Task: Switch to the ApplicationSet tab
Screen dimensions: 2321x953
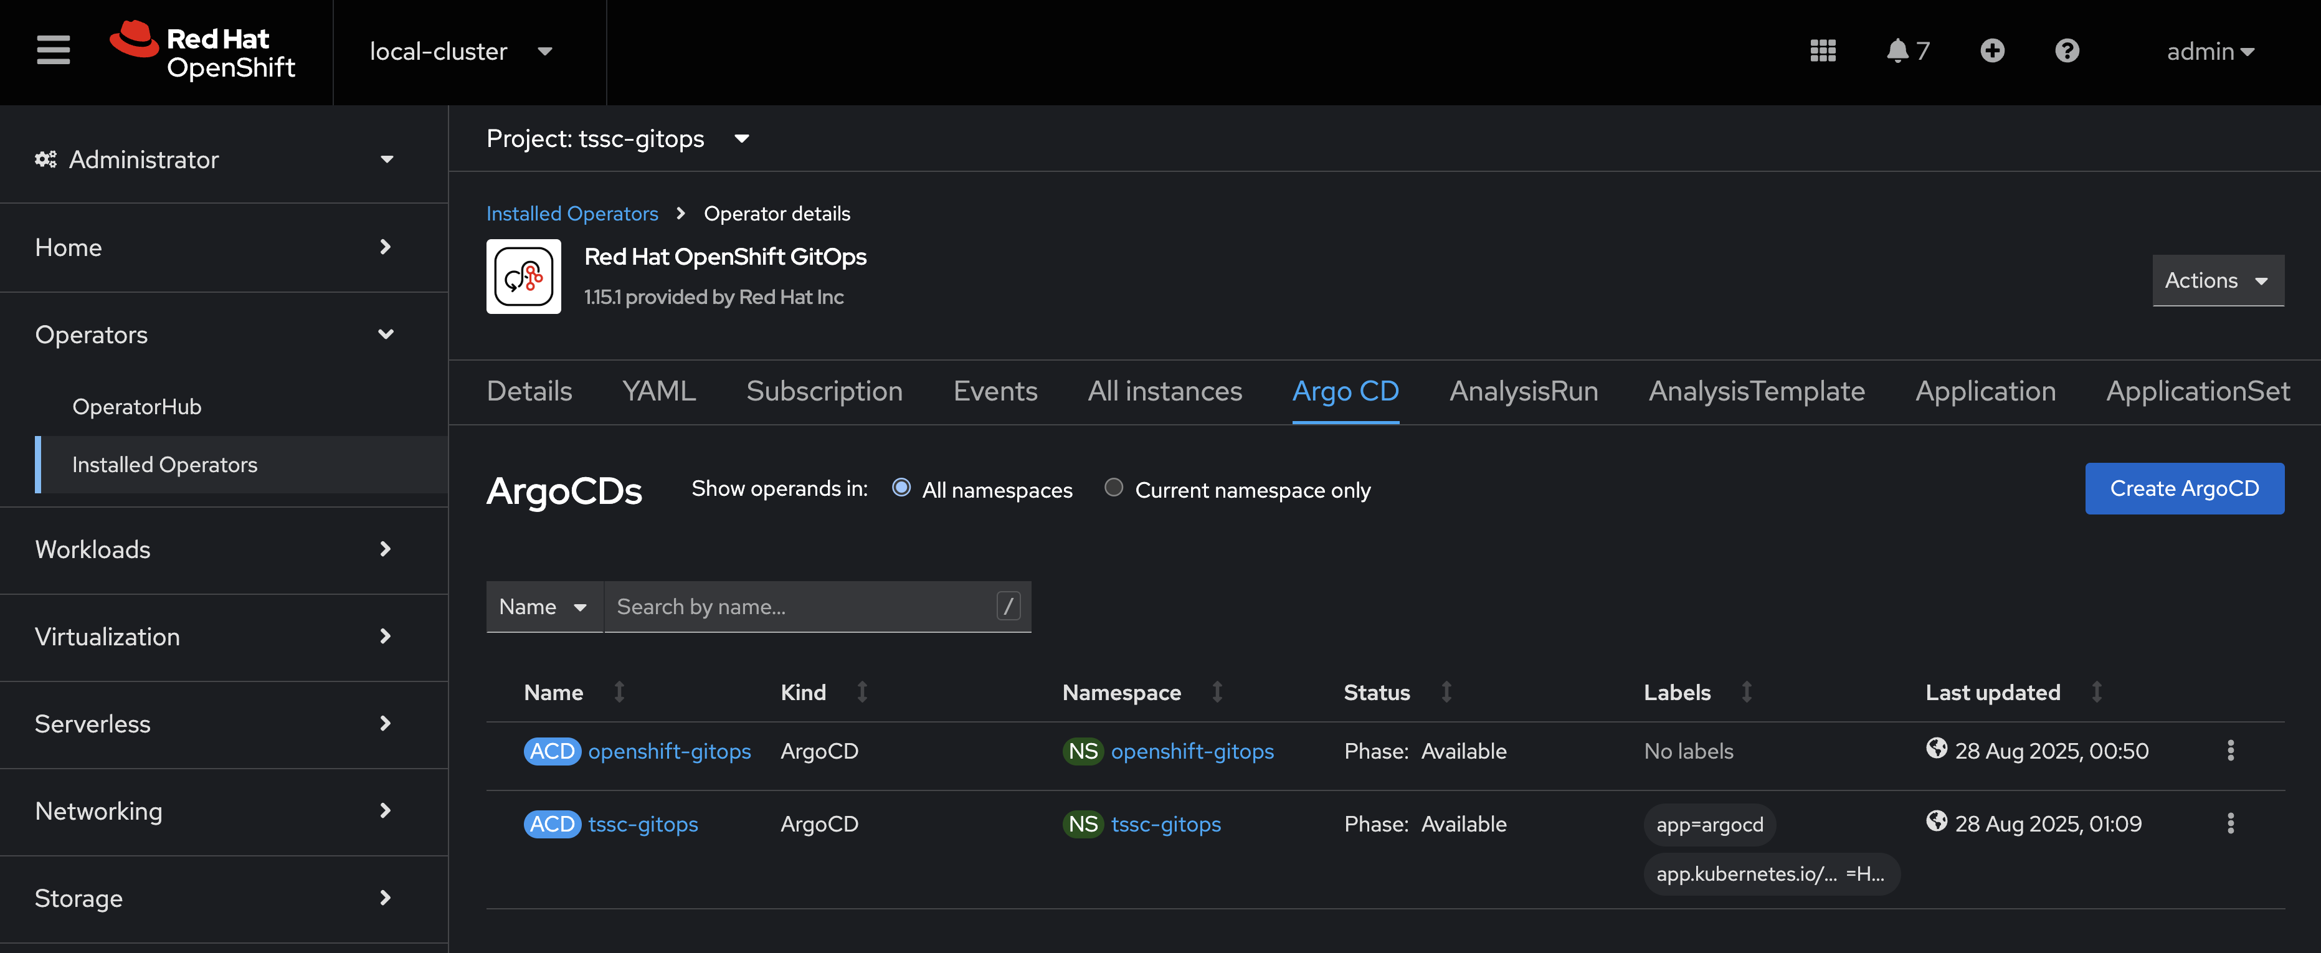Action: (2198, 391)
